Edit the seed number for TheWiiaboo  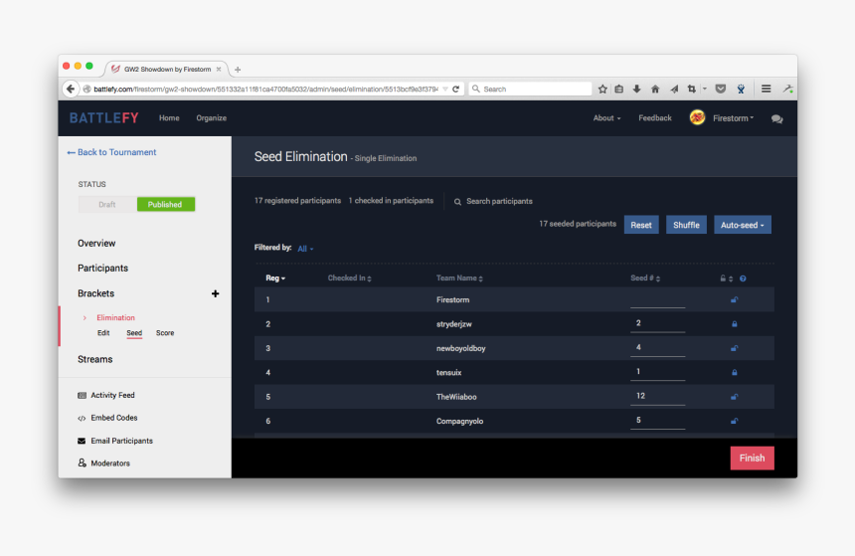pyautogui.click(x=657, y=397)
